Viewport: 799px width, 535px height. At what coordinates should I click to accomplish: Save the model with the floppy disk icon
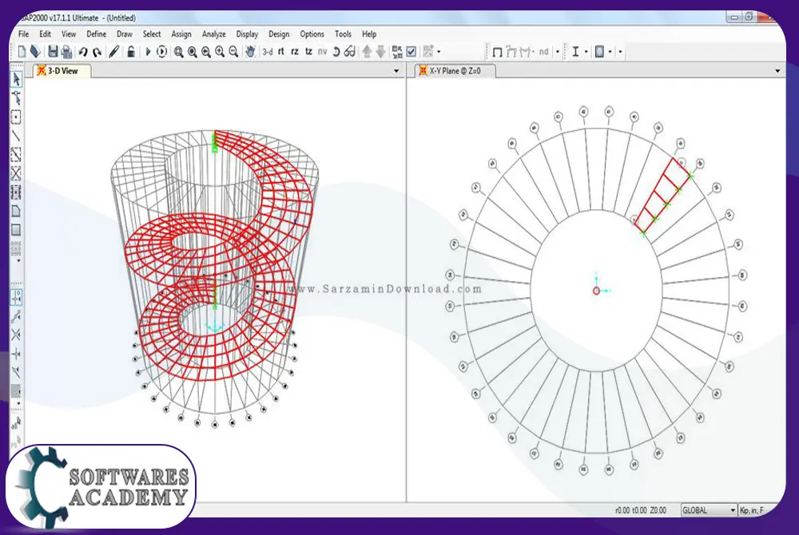(53, 51)
